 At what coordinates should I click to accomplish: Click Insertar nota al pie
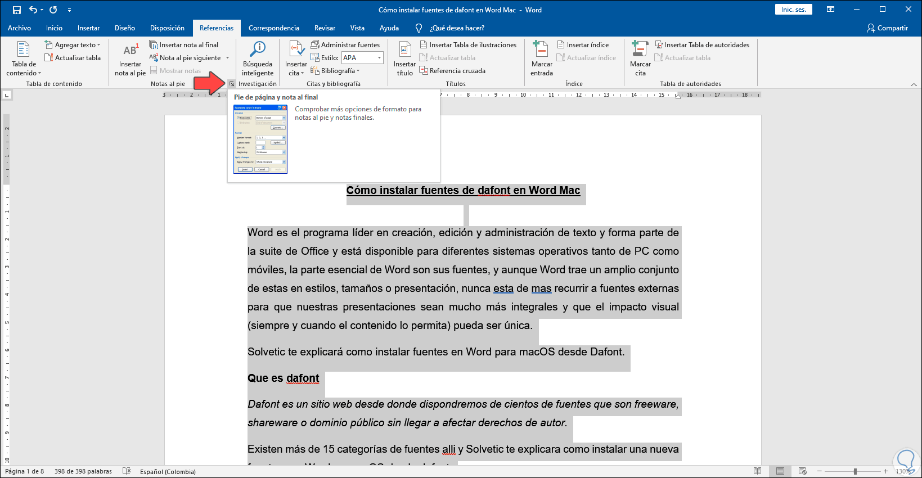131,58
